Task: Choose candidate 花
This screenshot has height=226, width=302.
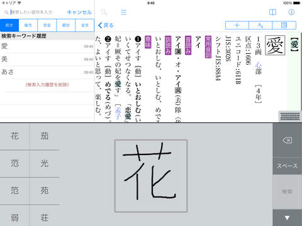Action: [x=14, y=136]
